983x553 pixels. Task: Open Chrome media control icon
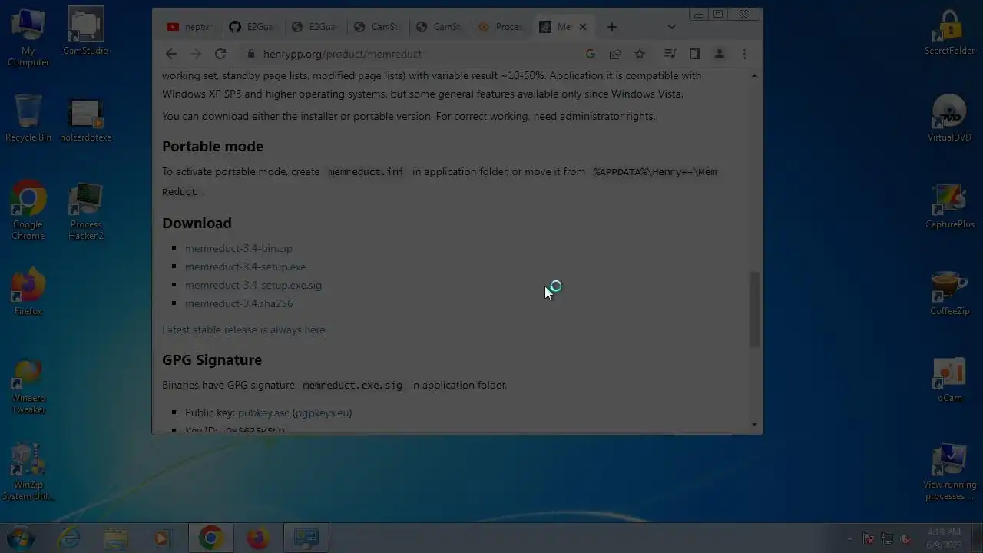(x=670, y=54)
